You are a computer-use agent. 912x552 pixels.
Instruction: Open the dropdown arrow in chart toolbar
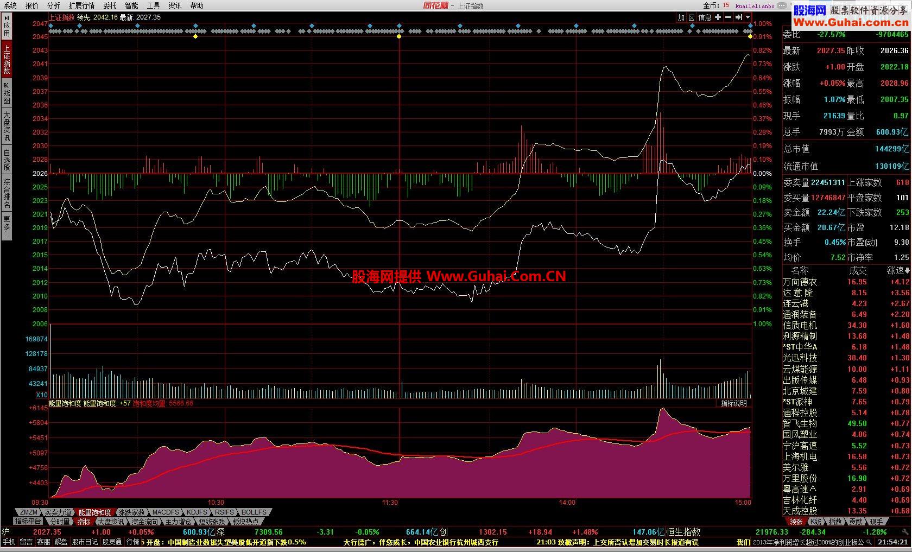pyautogui.click(x=748, y=17)
